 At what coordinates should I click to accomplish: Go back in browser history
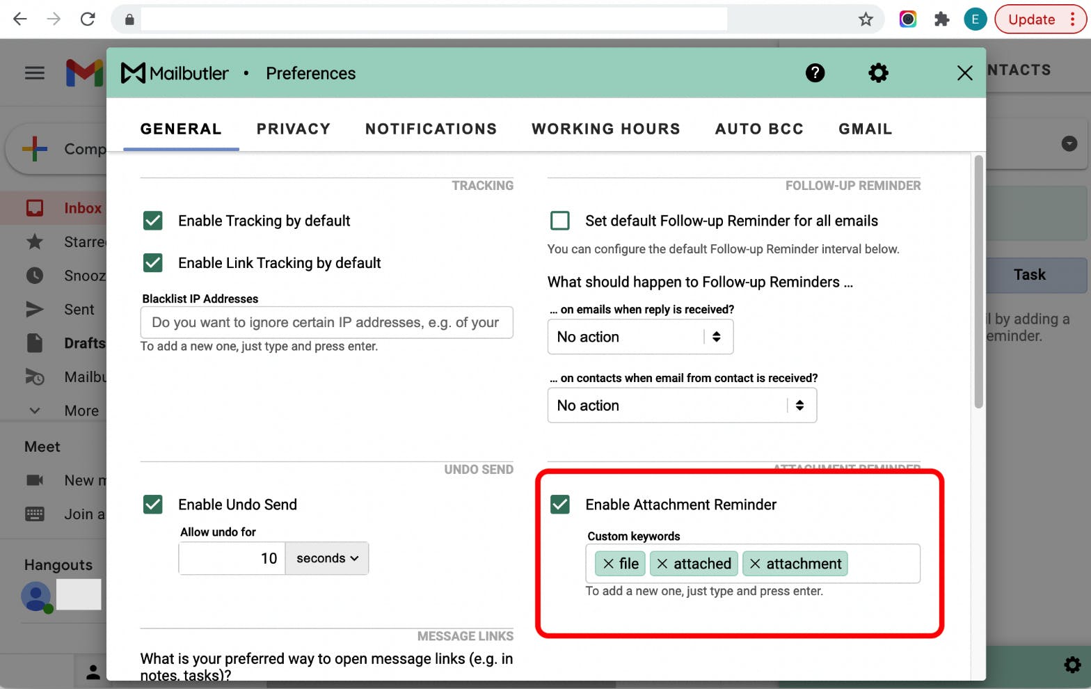point(20,19)
